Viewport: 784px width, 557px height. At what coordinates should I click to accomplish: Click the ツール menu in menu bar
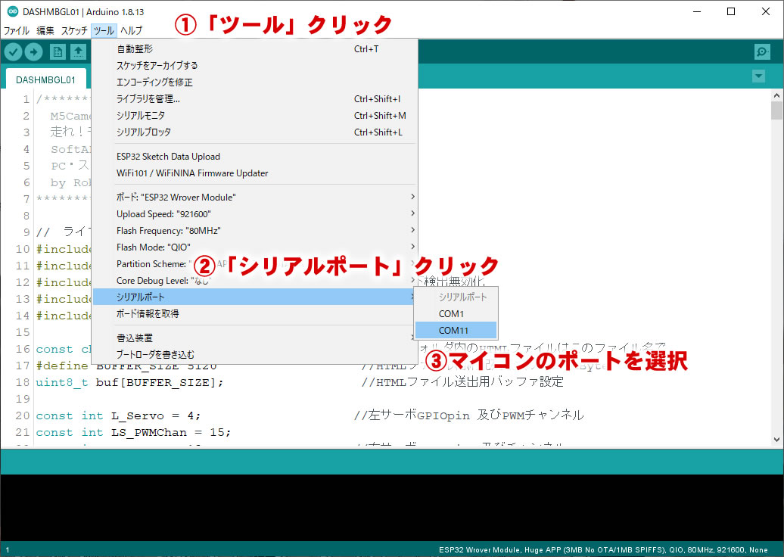(x=104, y=30)
